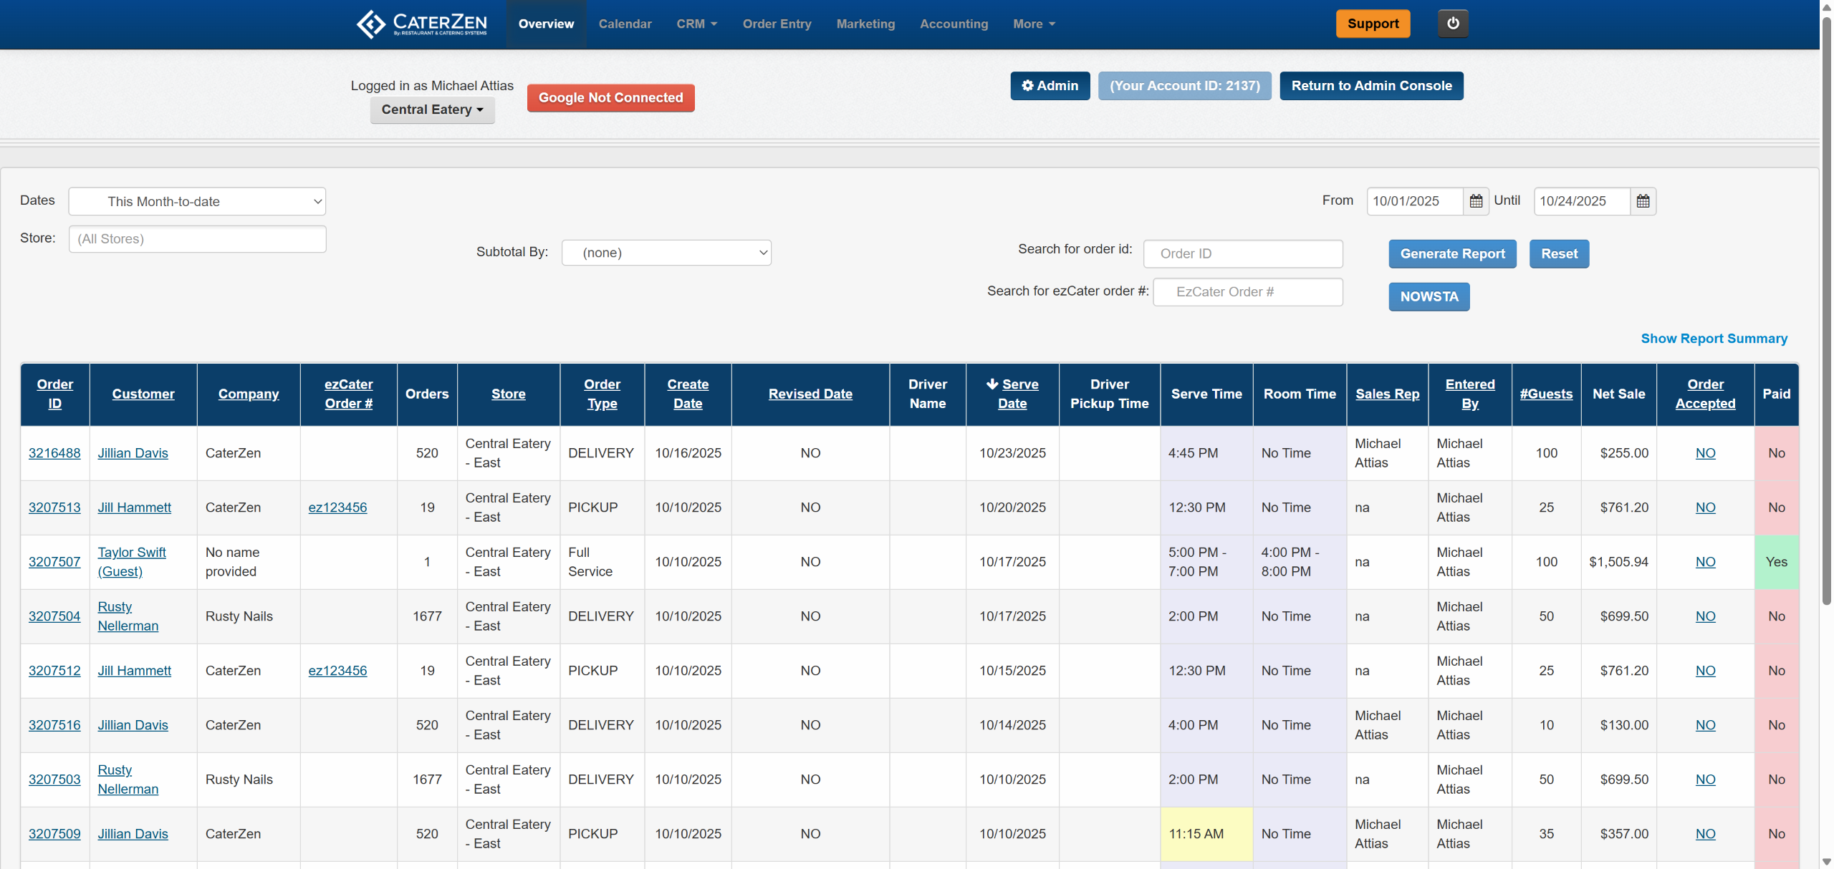The height and width of the screenshot is (869, 1834).
Task: Click the Google Not Connected button
Action: click(610, 98)
